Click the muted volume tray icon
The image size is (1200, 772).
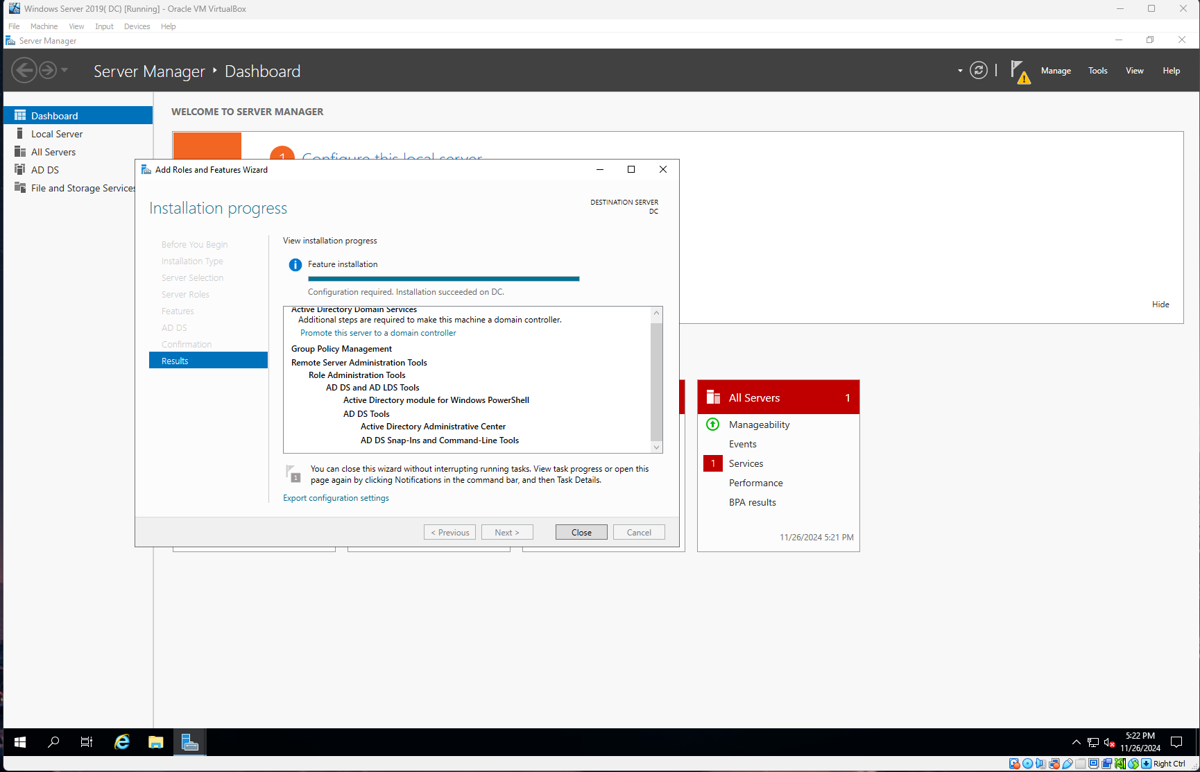[x=1109, y=742]
